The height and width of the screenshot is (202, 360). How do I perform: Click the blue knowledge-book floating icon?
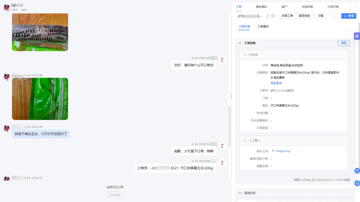coord(357,171)
